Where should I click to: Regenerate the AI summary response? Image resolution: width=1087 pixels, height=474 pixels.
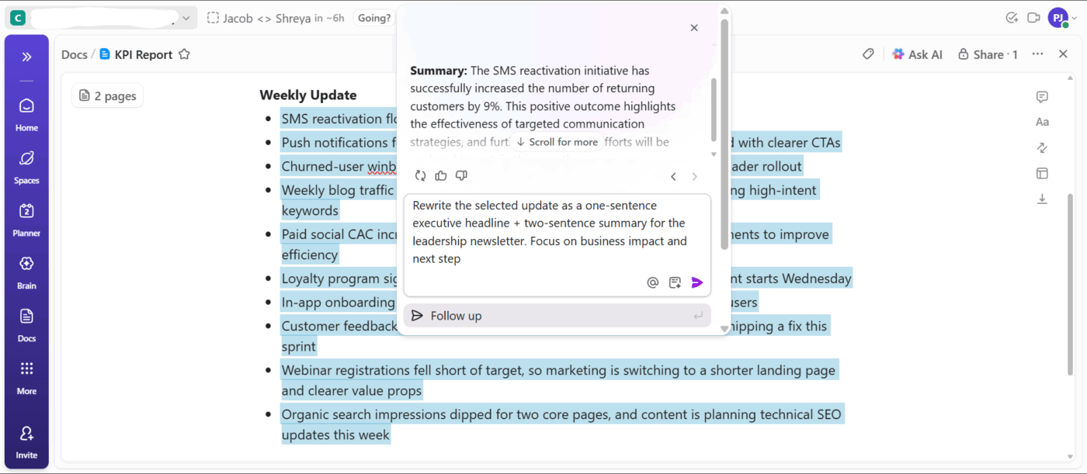pos(420,175)
